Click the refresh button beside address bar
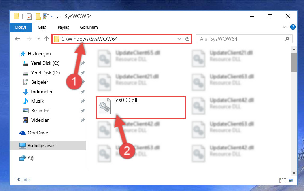Image resolution: width=304 pixels, height=191 pixels. click(187, 39)
